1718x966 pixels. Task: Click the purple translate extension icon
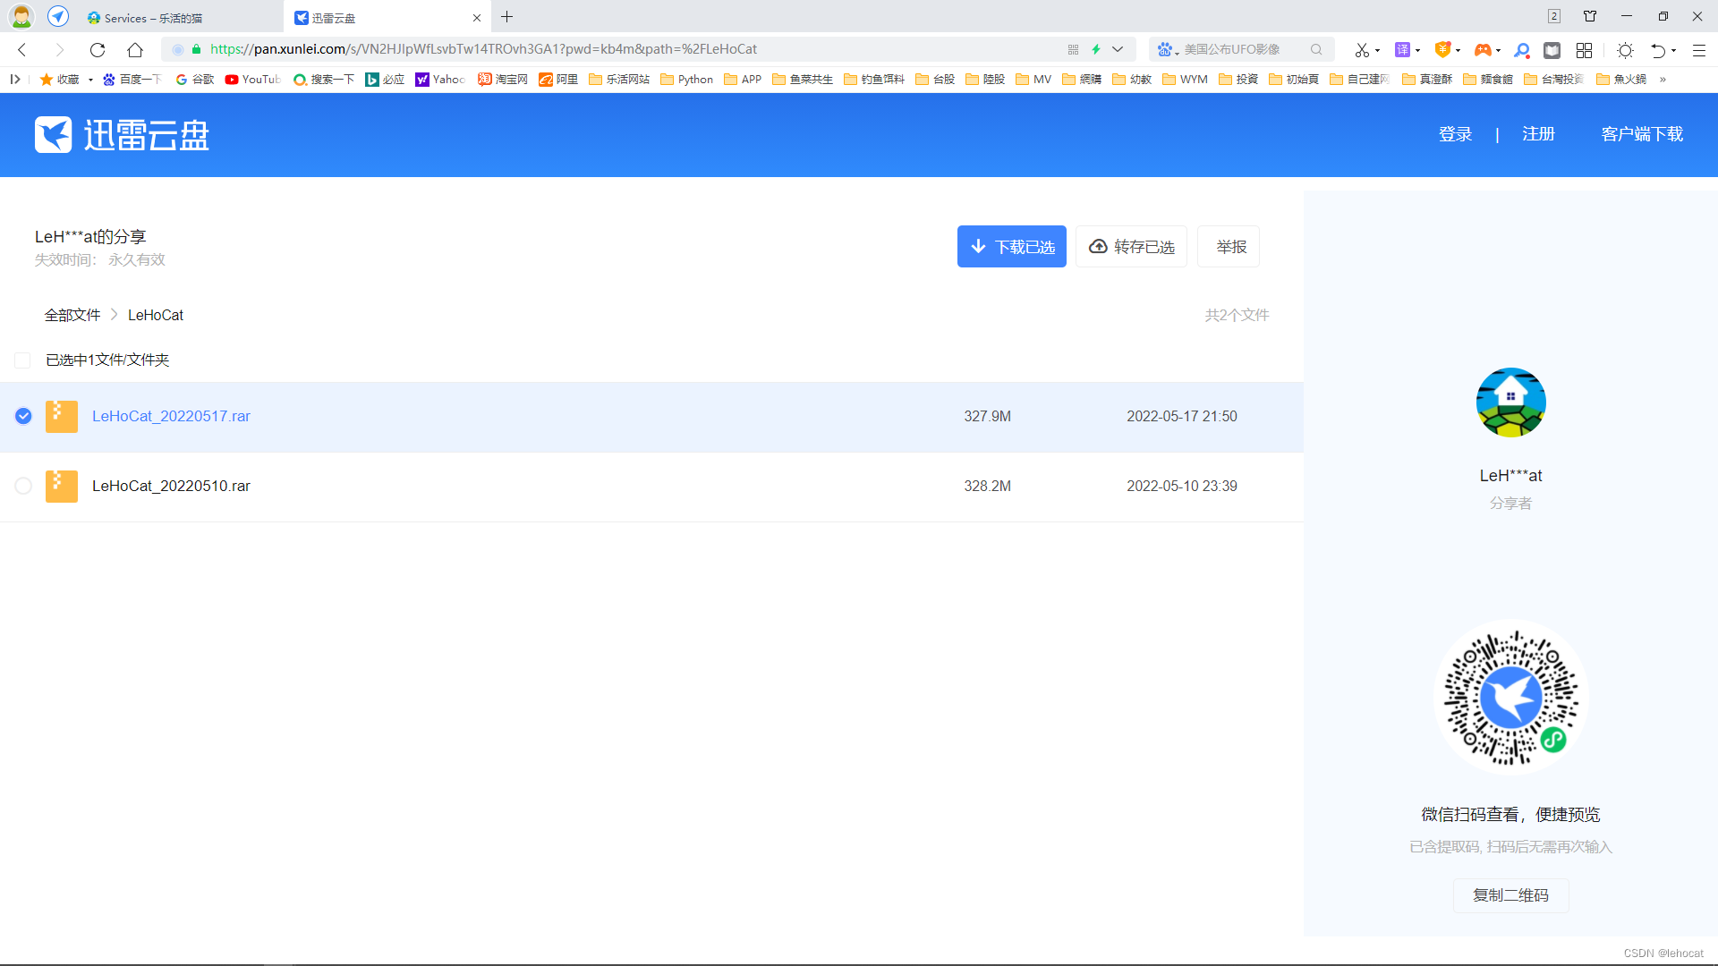pyautogui.click(x=1402, y=50)
